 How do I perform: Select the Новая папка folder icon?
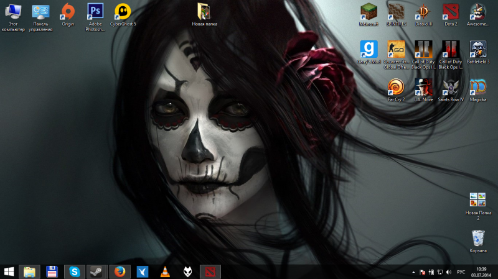pyautogui.click(x=205, y=15)
